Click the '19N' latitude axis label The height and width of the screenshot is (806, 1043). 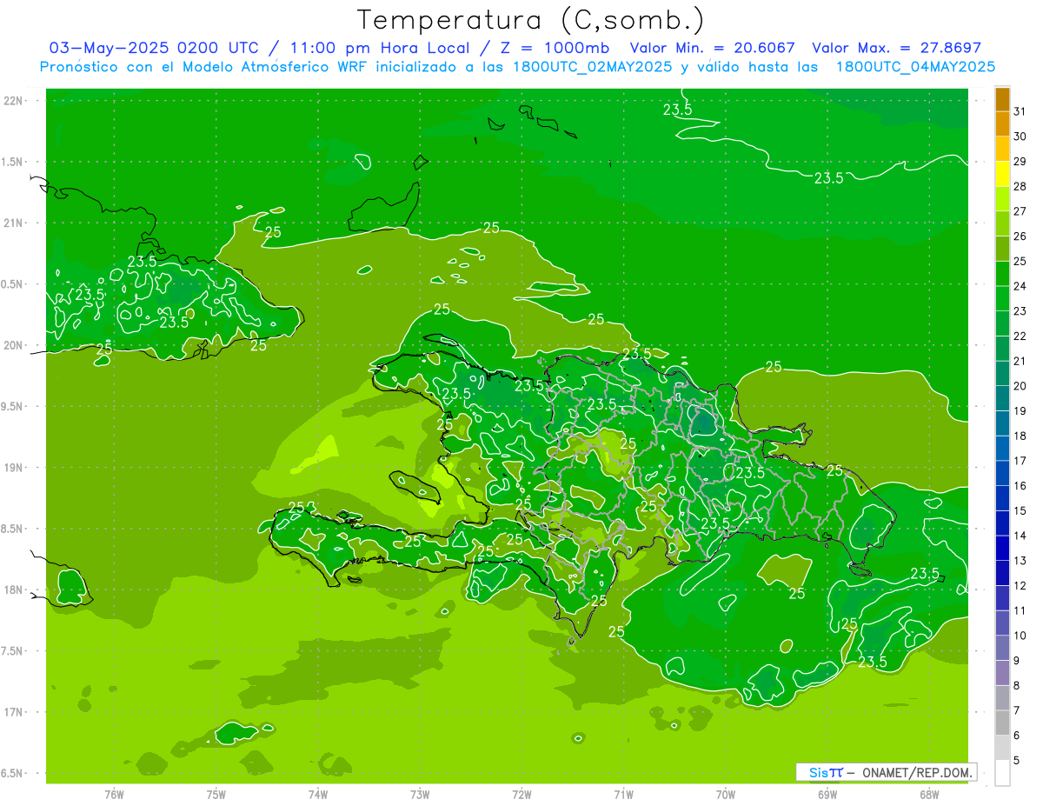point(13,467)
